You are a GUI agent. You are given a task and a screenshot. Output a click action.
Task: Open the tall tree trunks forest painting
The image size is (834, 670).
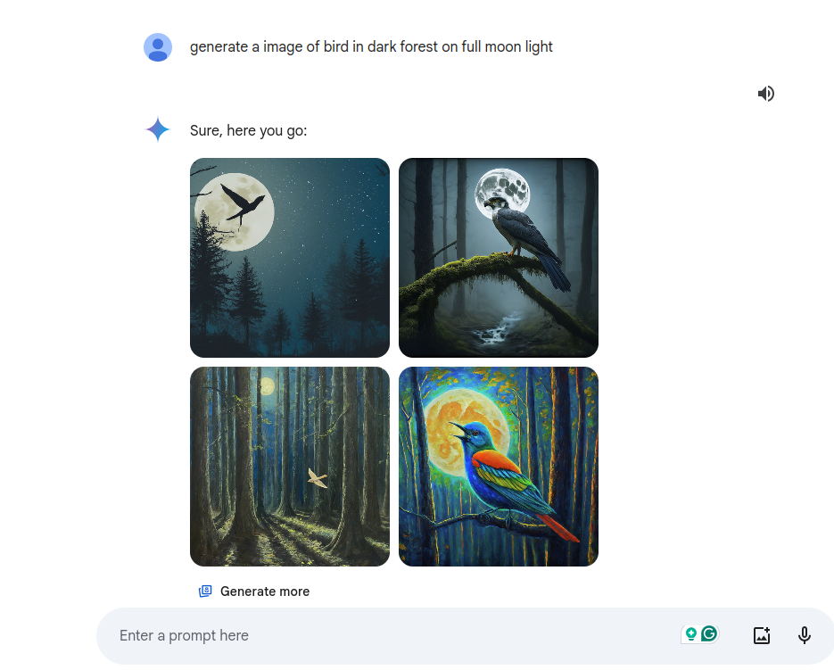point(290,467)
